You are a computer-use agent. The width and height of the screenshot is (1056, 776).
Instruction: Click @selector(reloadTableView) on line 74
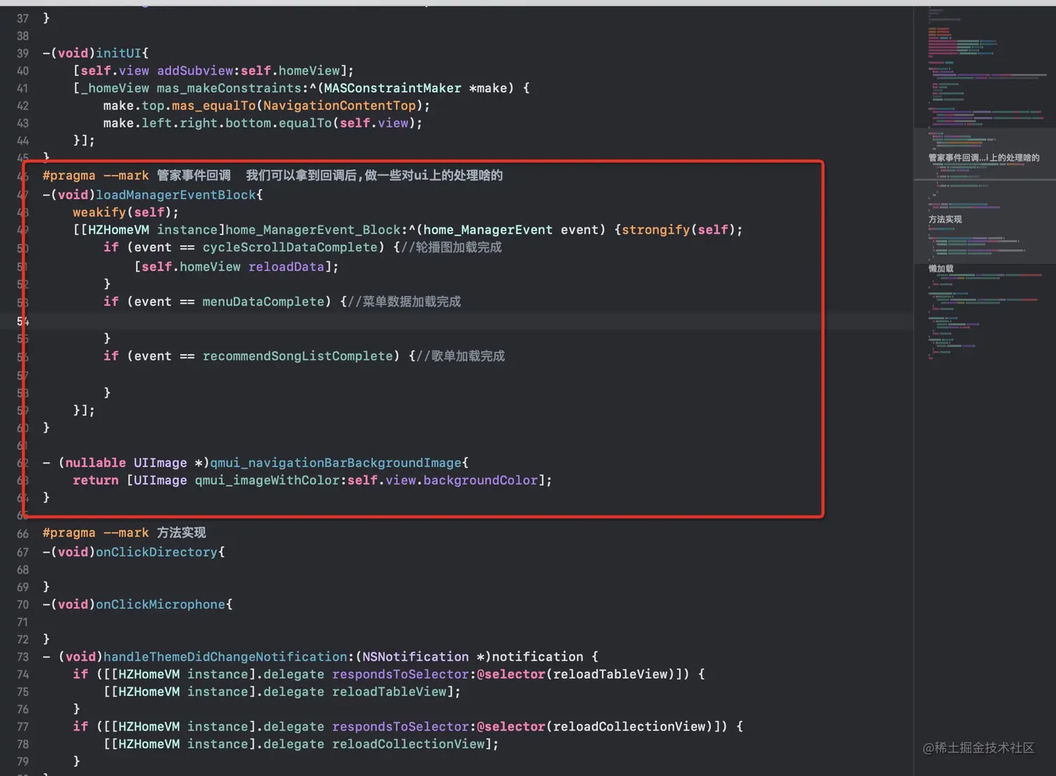(575, 674)
